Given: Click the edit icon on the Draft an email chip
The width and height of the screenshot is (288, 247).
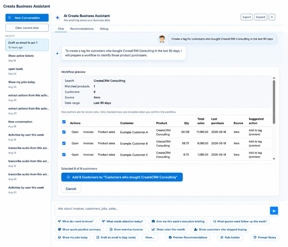Looking at the screenshot, I should tap(98, 237).
